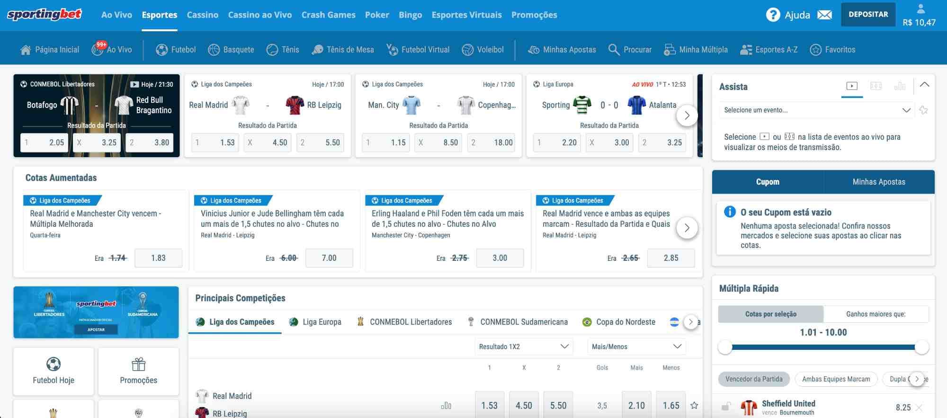Click left handle of odds range slider
Image resolution: width=947 pixels, height=418 pixels.
point(725,347)
